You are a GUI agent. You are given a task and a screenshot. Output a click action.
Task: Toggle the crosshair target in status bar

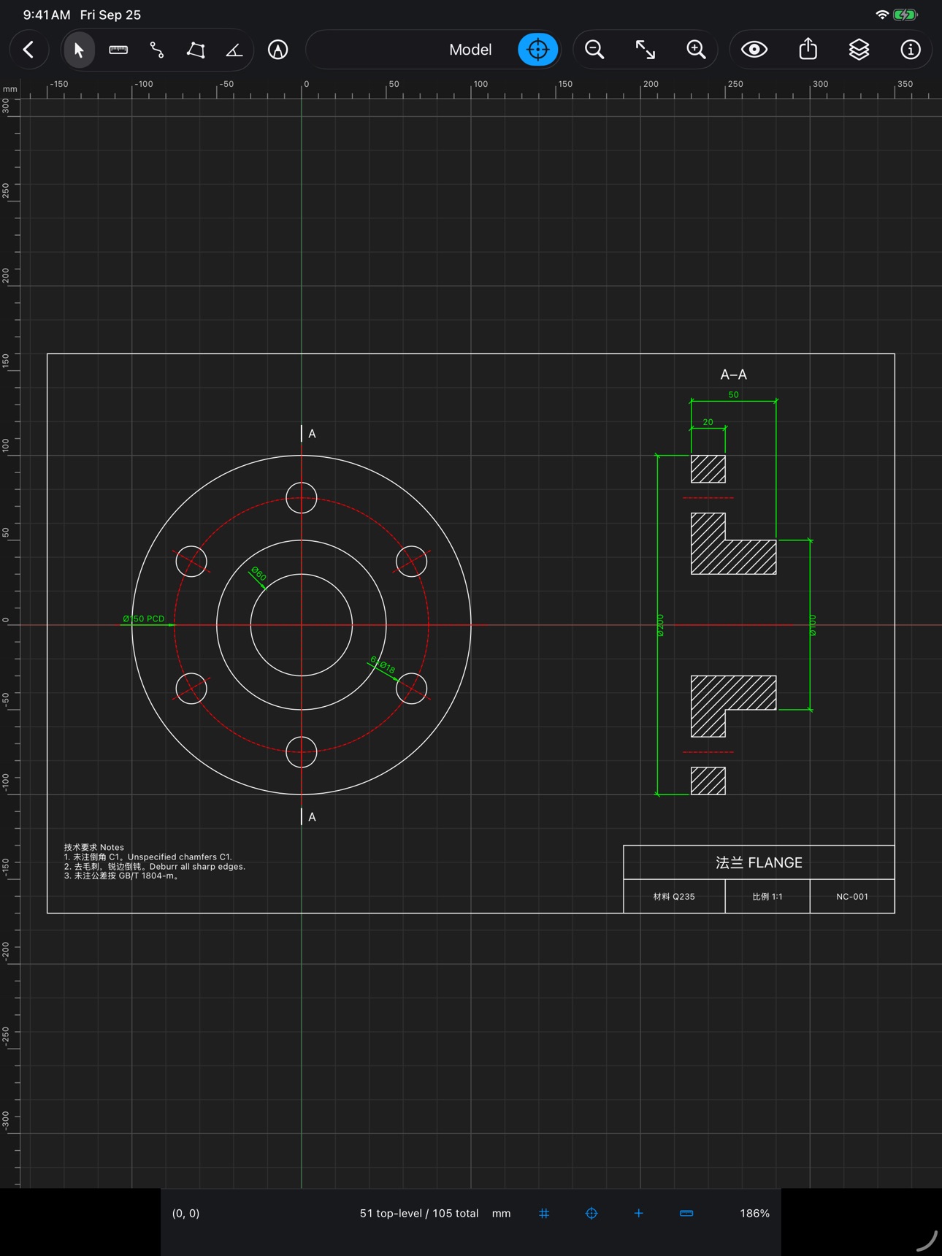591,1213
